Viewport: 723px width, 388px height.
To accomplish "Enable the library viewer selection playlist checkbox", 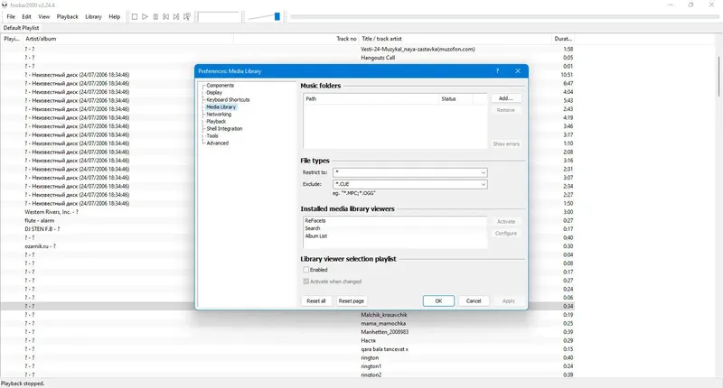I will (x=305, y=270).
